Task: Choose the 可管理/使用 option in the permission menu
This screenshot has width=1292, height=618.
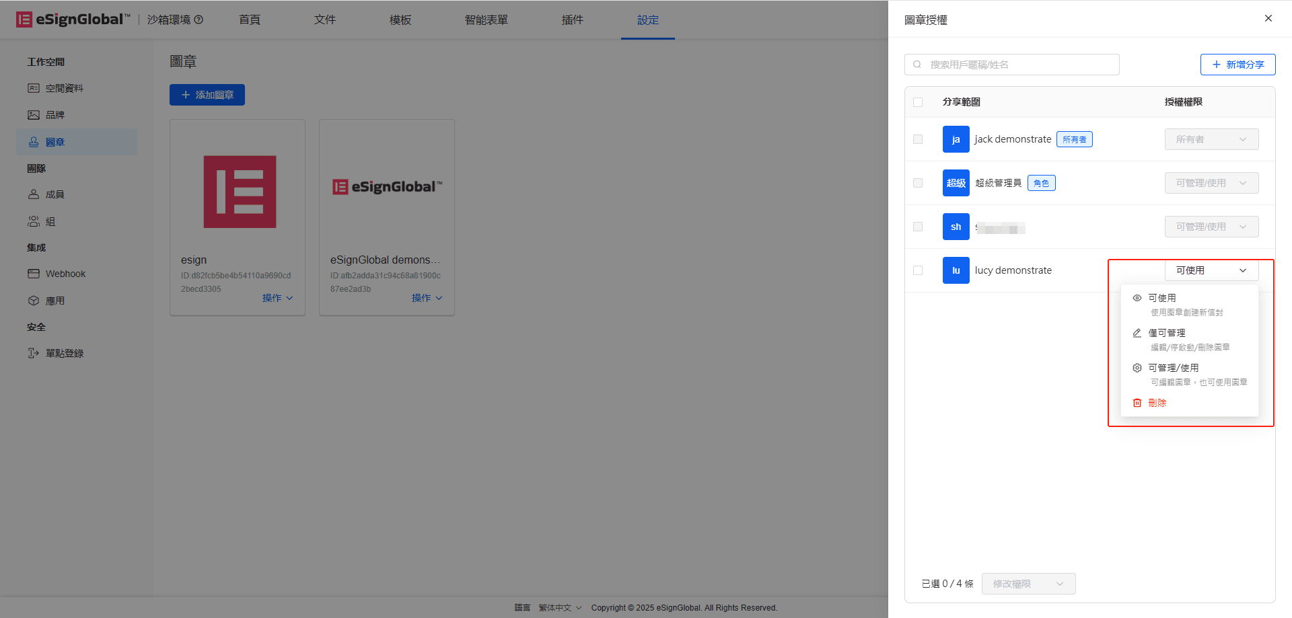Action: [1189, 374]
